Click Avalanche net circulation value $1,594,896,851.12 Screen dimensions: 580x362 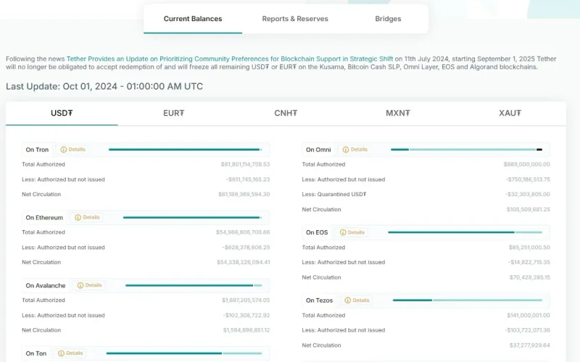point(246,330)
